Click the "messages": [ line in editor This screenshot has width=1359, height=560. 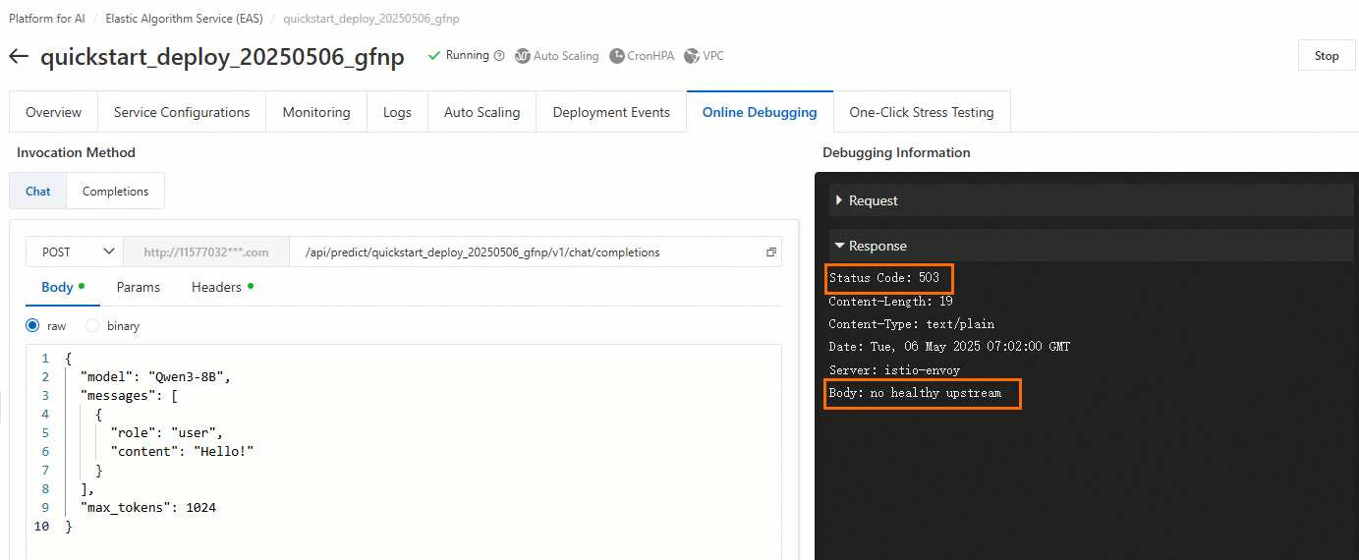click(129, 396)
